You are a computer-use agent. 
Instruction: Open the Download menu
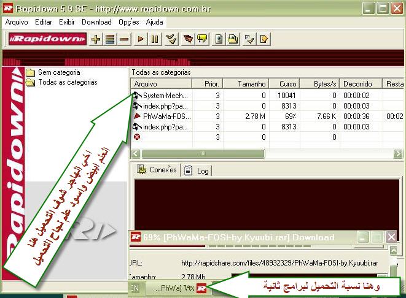pyautogui.click(x=96, y=21)
